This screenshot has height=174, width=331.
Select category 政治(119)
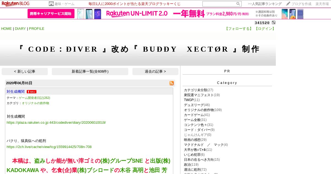pos(191,165)
